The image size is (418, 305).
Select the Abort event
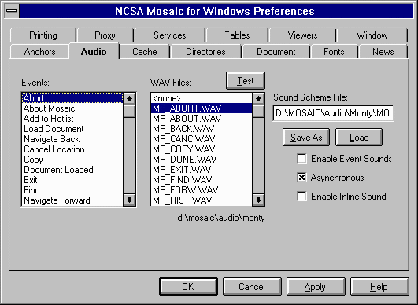72,98
